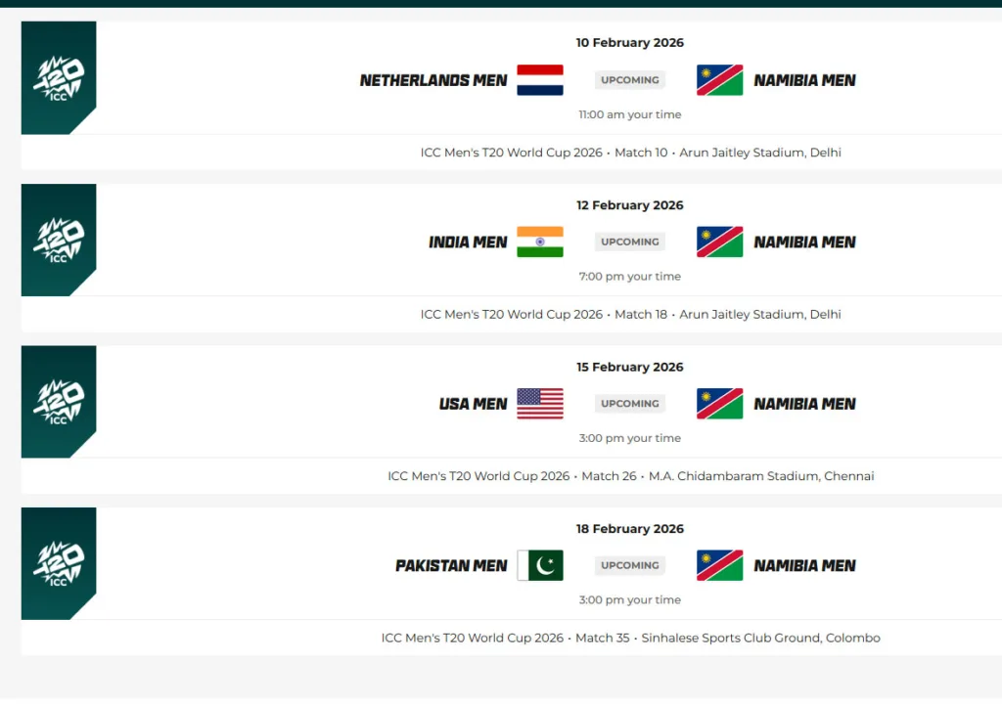
Task: Open Netherlands Men team link
Action: tap(433, 80)
